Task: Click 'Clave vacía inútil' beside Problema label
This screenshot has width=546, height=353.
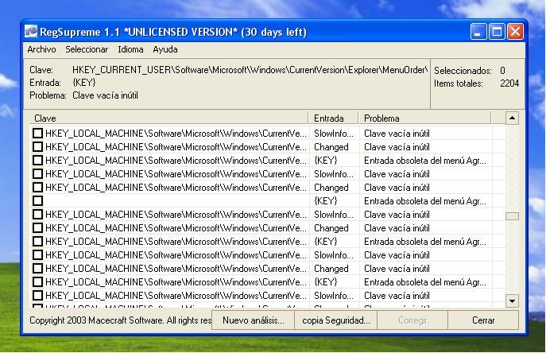Action: (x=105, y=95)
